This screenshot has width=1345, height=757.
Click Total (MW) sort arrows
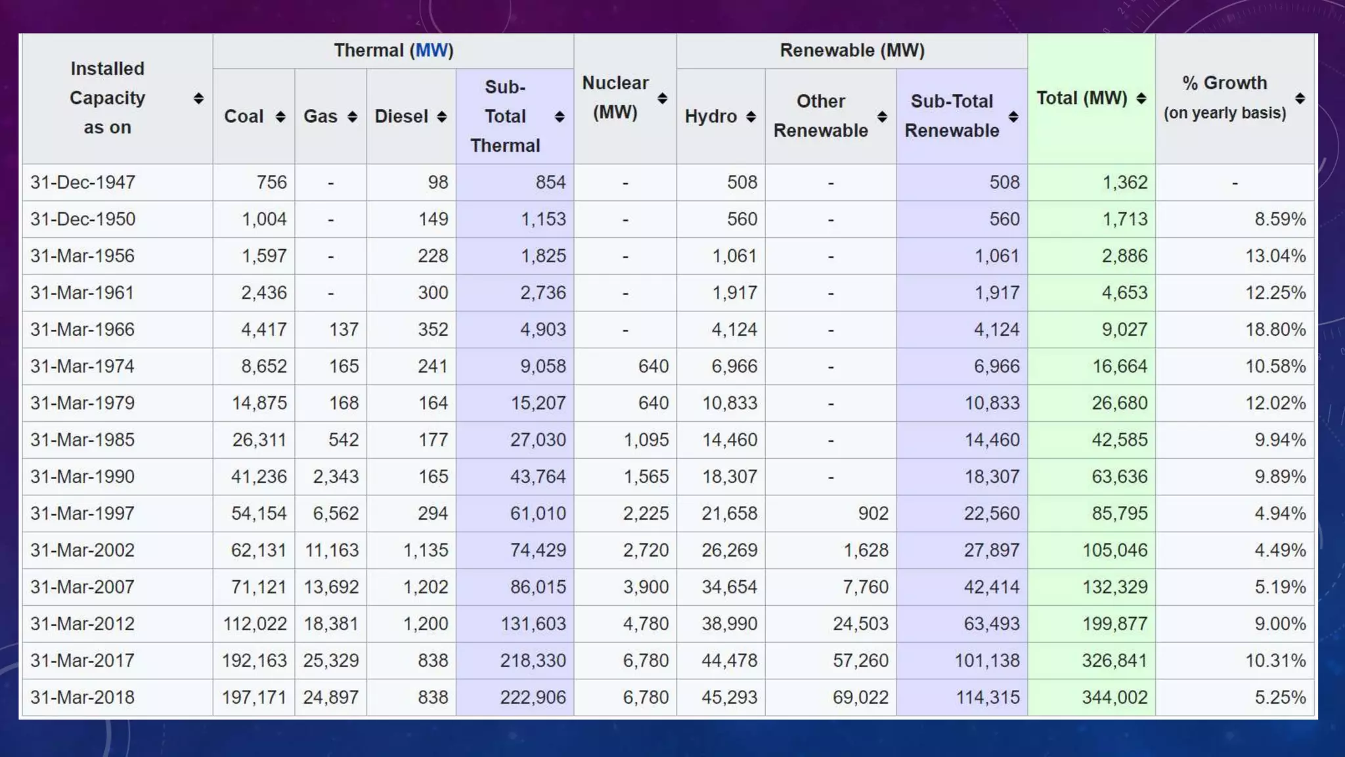1141,99
